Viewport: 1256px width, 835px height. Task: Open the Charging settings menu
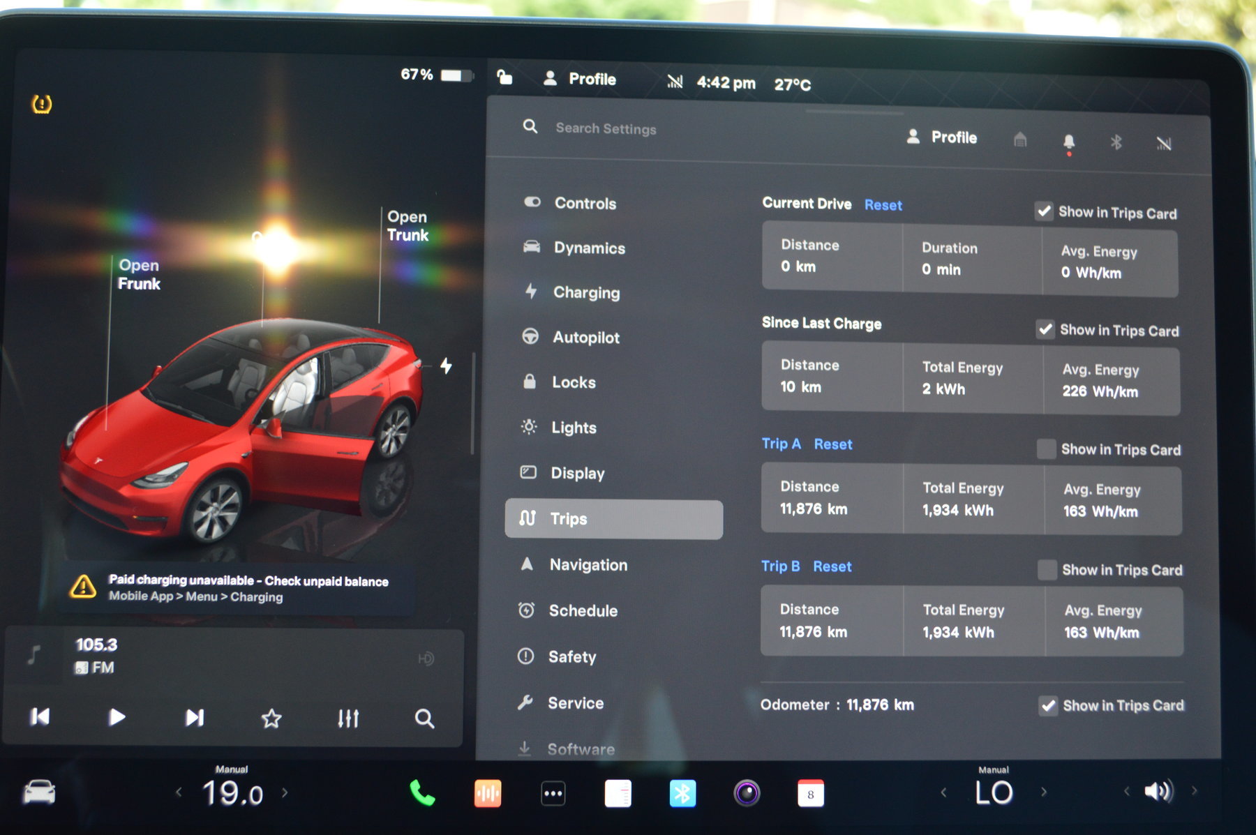586,292
